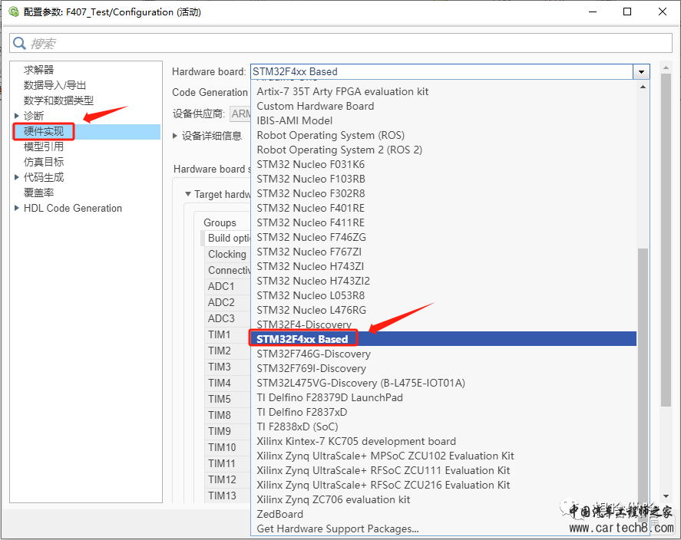Click main pane scroll-down arrow
This screenshot has height=540, width=681.
pos(666,496)
